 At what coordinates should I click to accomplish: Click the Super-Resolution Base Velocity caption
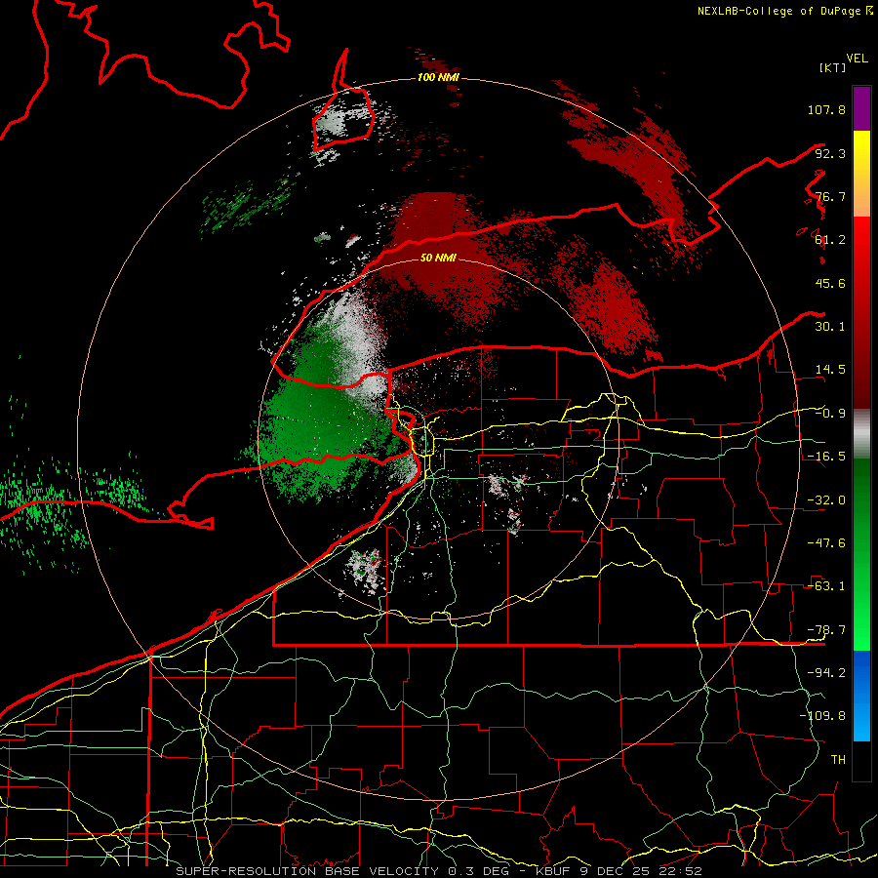click(439, 871)
